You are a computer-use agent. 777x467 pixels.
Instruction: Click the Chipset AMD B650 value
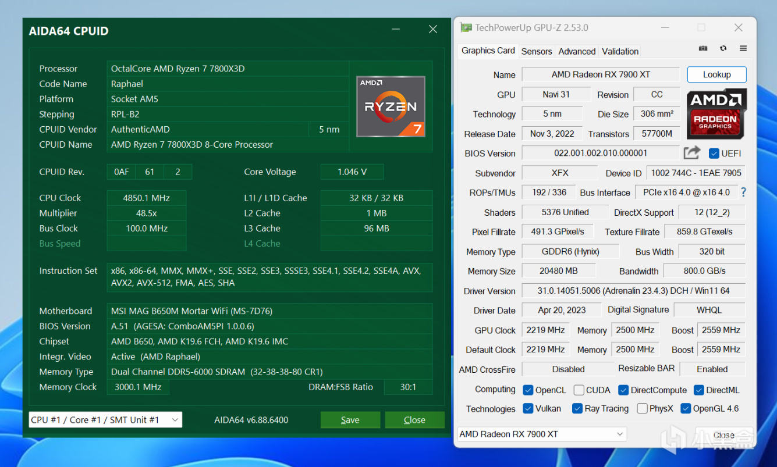269,341
